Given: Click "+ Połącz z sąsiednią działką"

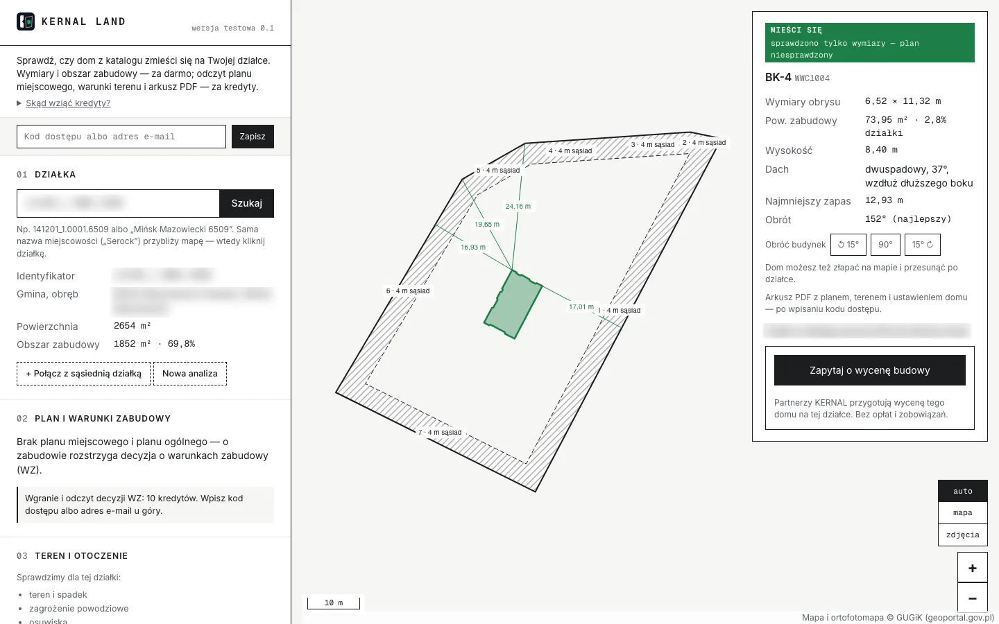Looking at the screenshot, I should coord(83,374).
